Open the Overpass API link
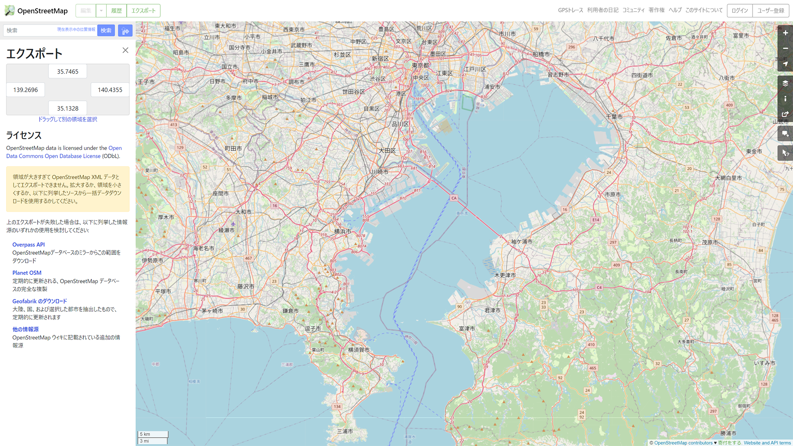 (x=28, y=244)
